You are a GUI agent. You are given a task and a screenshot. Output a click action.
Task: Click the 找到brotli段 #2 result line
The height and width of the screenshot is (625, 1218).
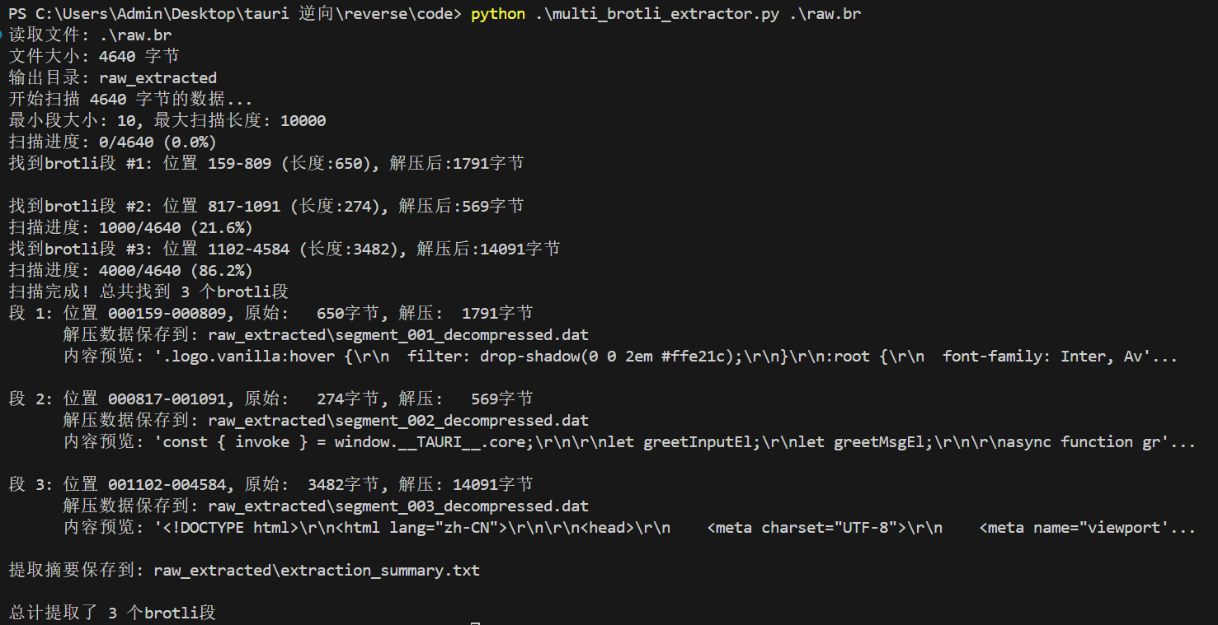click(x=266, y=207)
